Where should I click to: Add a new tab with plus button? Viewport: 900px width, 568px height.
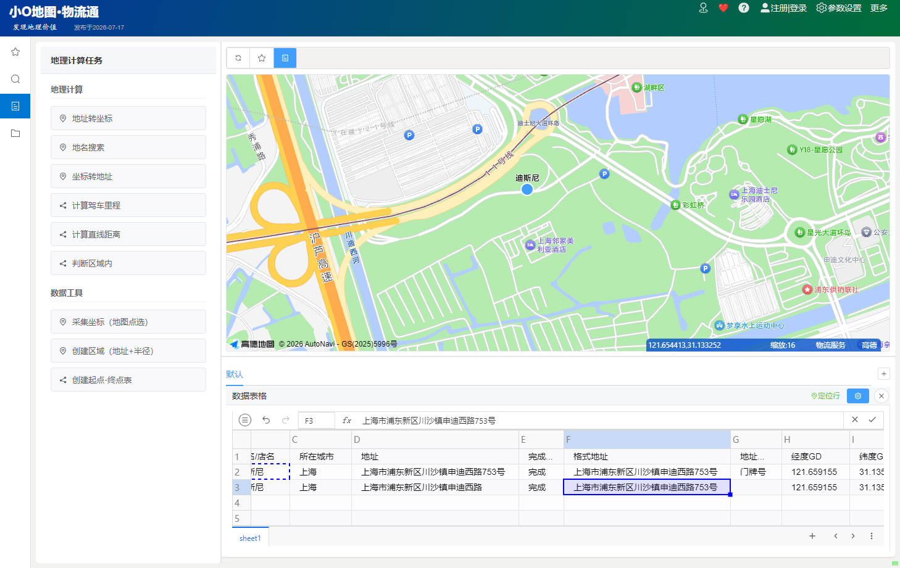[x=884, y=374]
